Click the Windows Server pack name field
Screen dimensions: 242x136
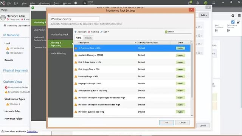click(75, 19)
